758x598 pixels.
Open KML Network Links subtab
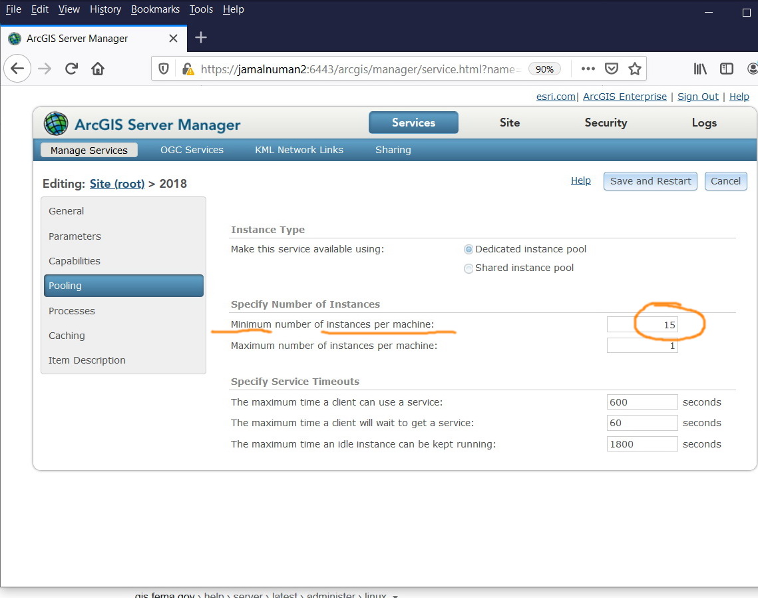point(299,150)
